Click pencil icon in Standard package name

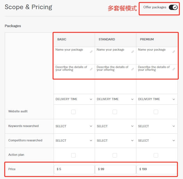[132, 51]
